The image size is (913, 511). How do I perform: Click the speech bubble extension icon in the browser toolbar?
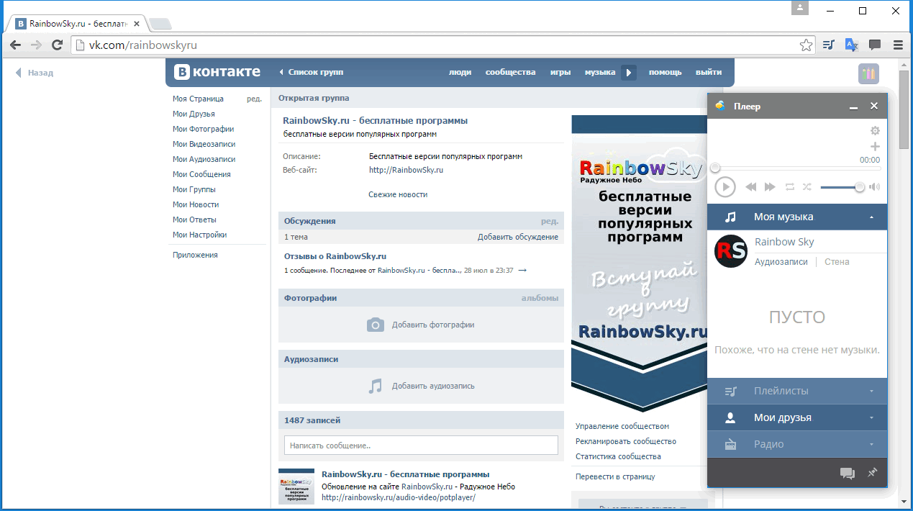[x=875, y=45]
